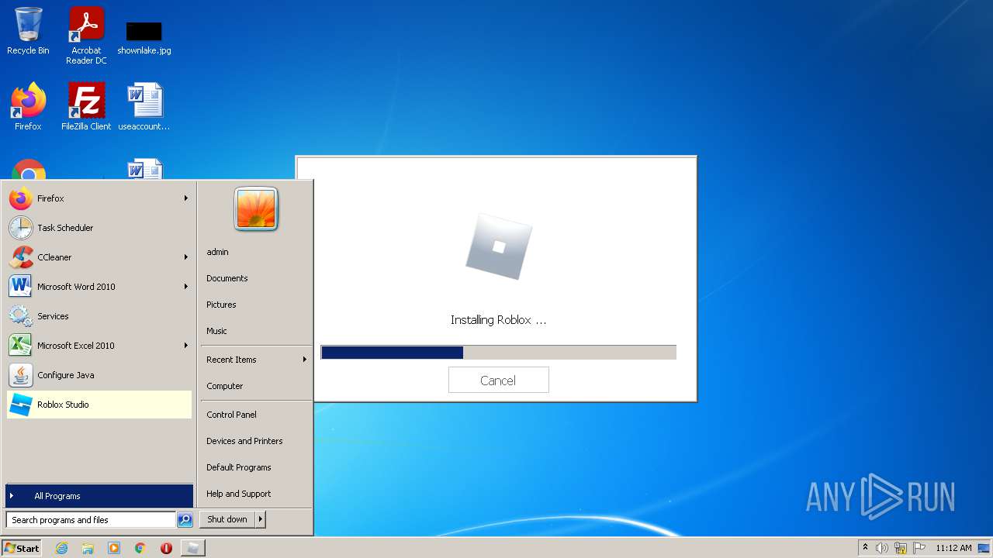The image size is (993, 558).
Task: Click the Action Center flag icon
Action: [919, 548]
